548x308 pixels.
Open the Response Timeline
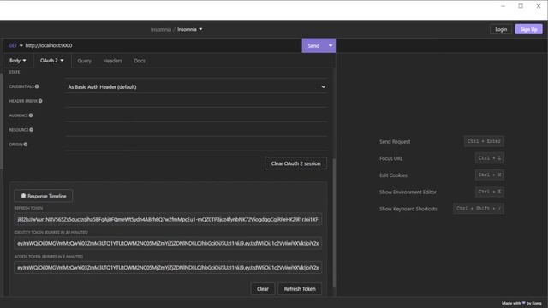44,196
